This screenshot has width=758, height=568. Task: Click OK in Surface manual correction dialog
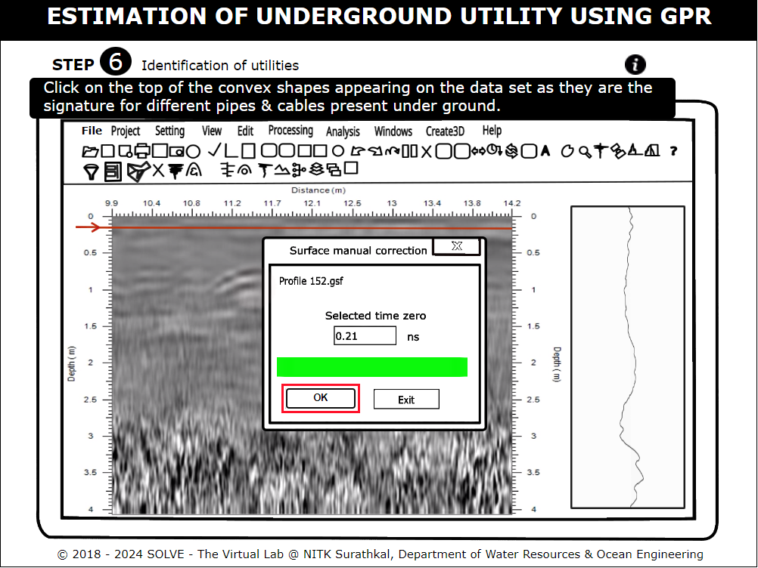321,398
